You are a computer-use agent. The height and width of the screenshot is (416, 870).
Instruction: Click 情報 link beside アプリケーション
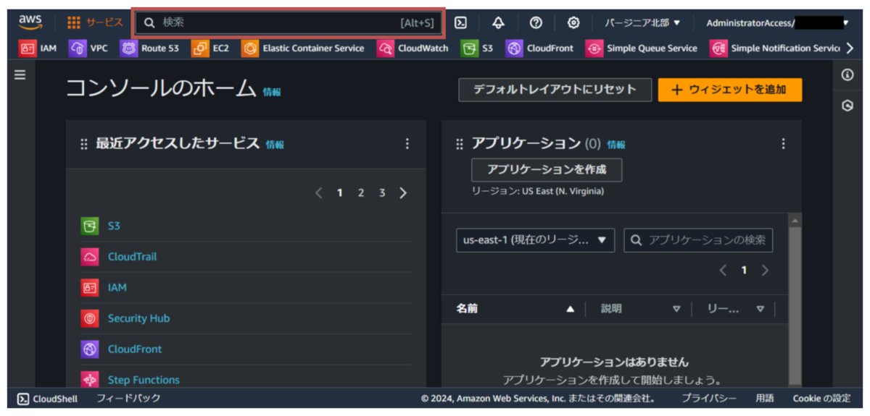(616, 145)
